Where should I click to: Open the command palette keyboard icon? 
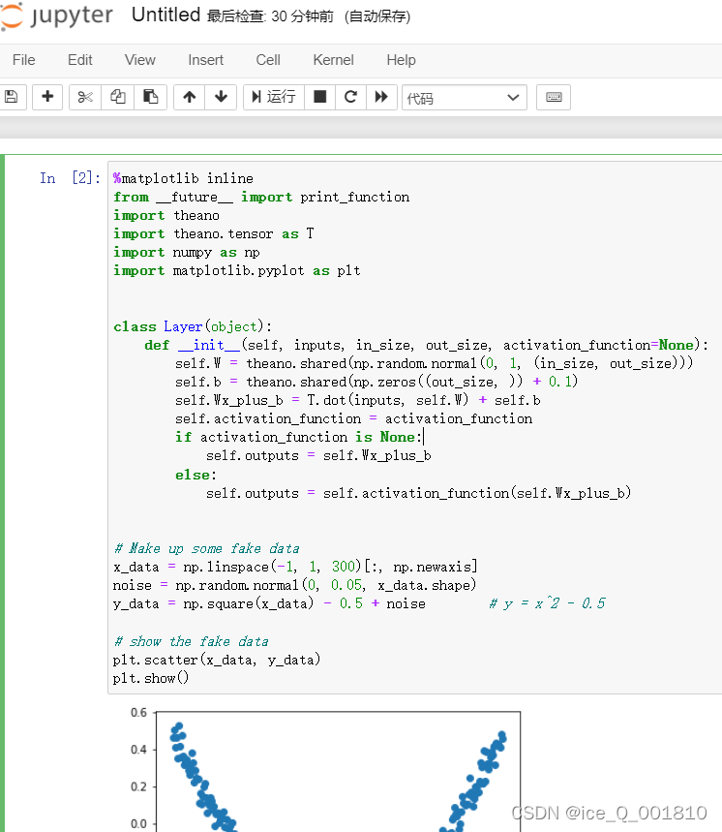tap(554, 97)
